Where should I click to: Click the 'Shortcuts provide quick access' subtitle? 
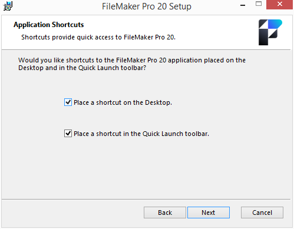(98, 37)
